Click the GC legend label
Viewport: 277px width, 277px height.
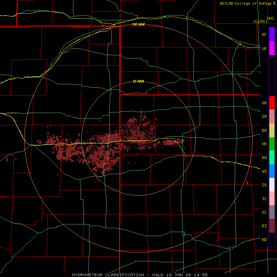point(264,212)
